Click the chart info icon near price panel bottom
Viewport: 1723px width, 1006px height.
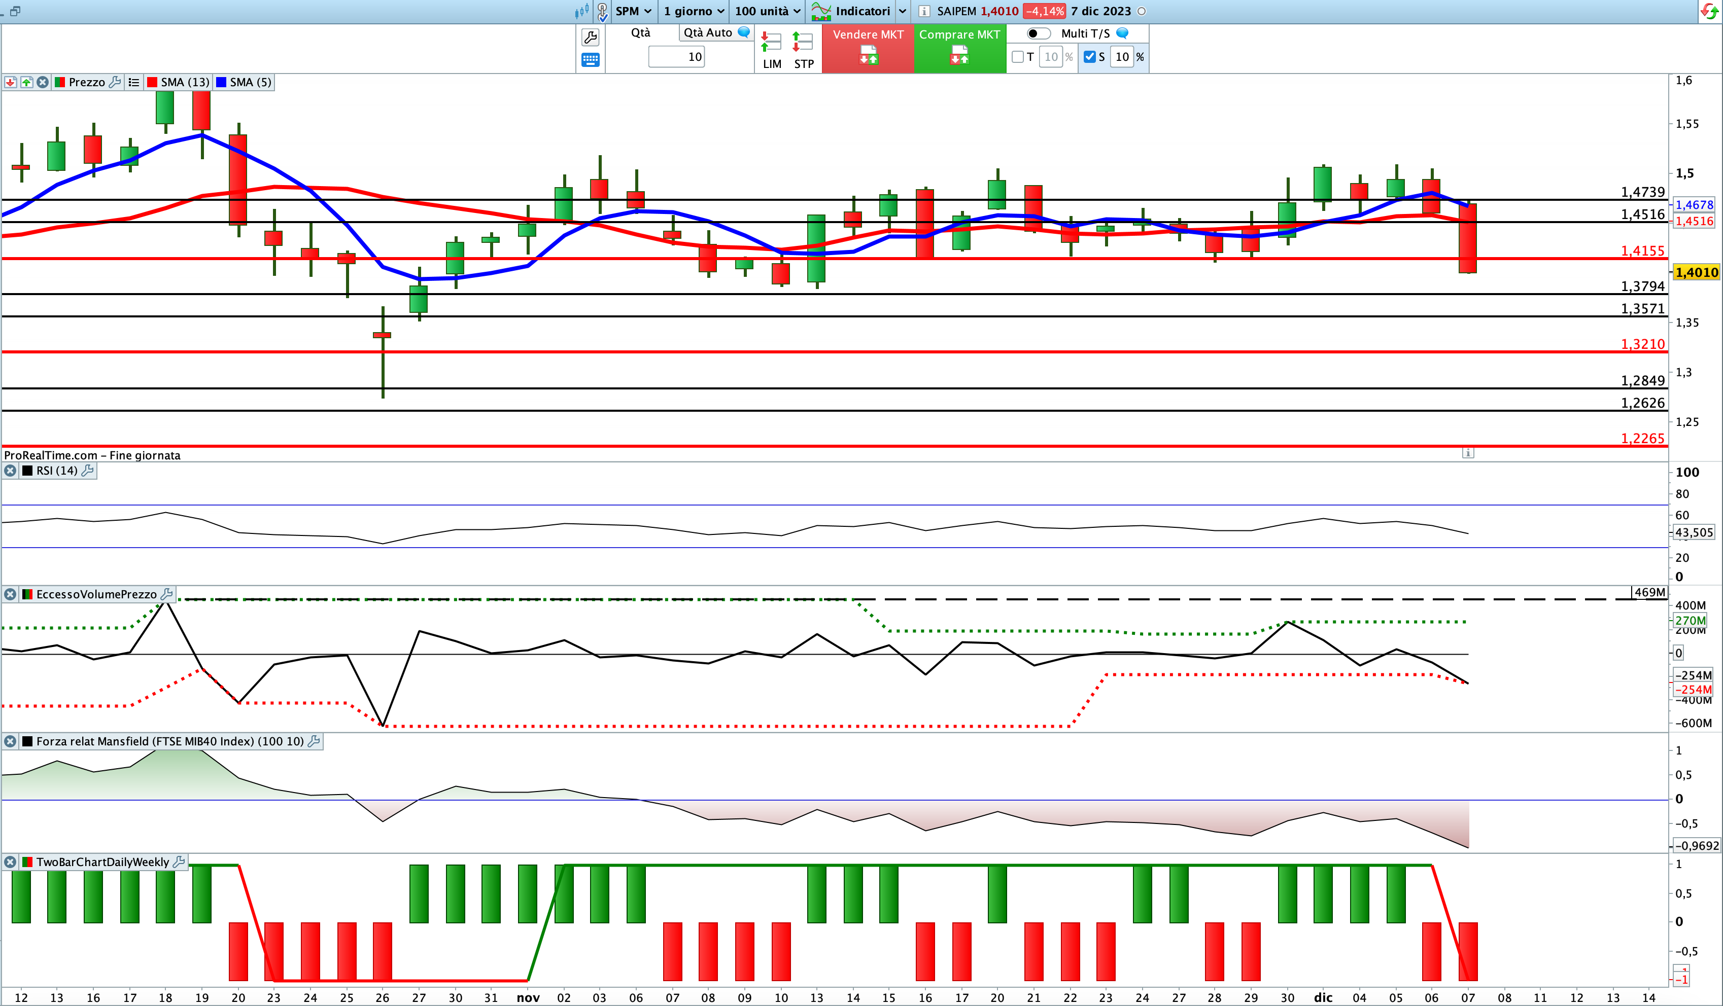pyautogui.click(x=1468, y=452)
